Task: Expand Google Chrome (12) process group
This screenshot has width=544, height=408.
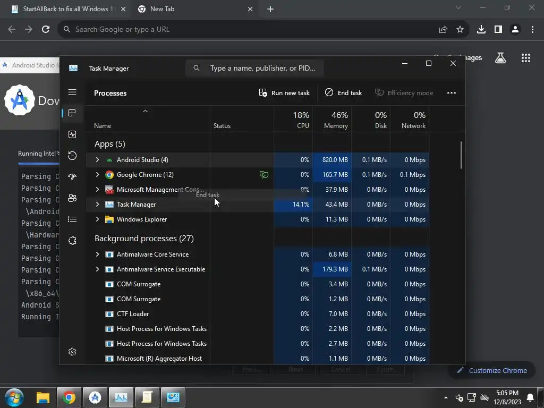Action: pyautogui.click(x=98, y=174)
